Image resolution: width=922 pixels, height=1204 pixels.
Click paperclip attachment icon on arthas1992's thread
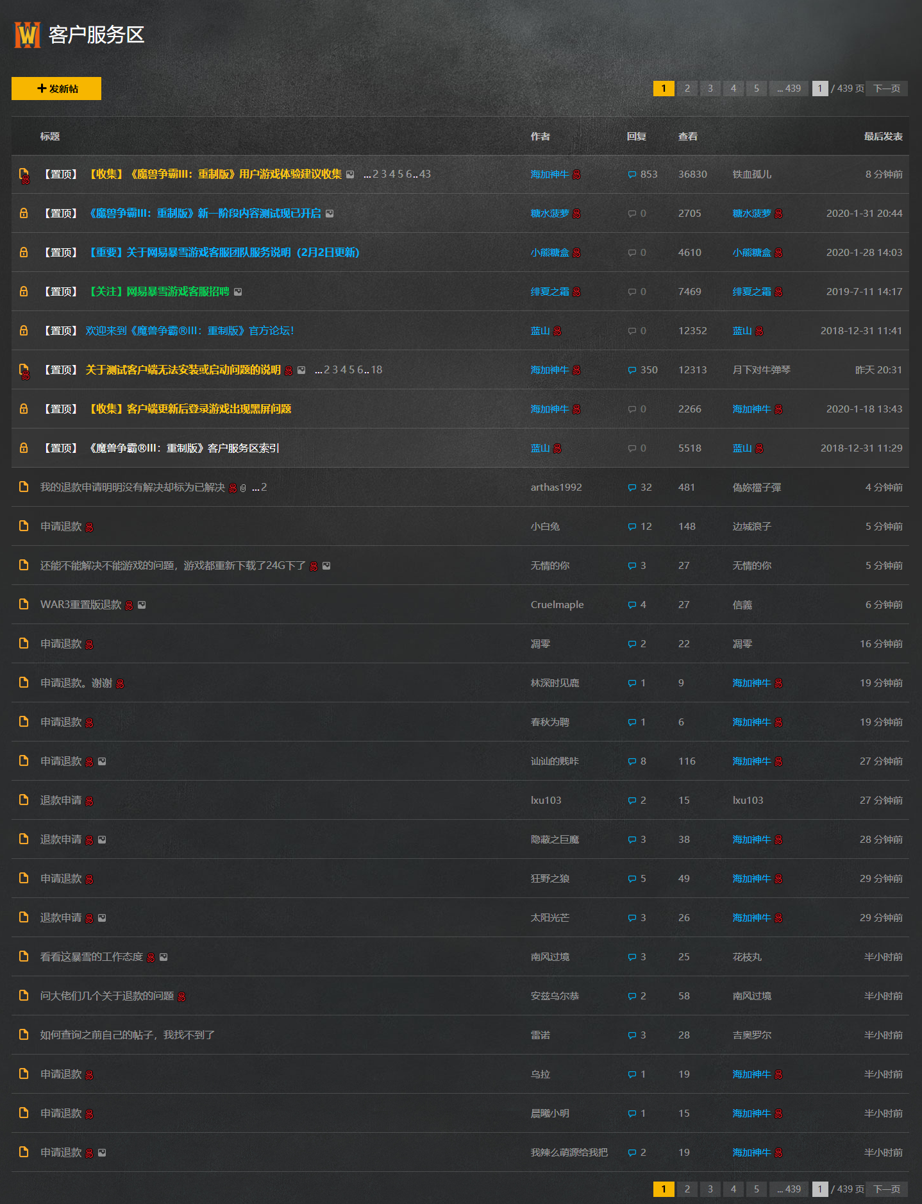243,488
